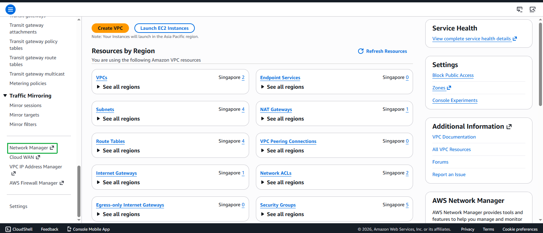
Task: Open the Forums link
Action: click(x=440, y=162)
